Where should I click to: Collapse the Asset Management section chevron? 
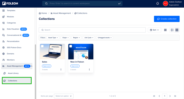tap(32, 66)
